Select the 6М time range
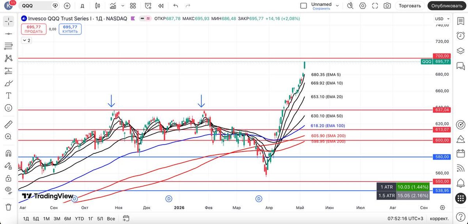 tap(67, 218)
